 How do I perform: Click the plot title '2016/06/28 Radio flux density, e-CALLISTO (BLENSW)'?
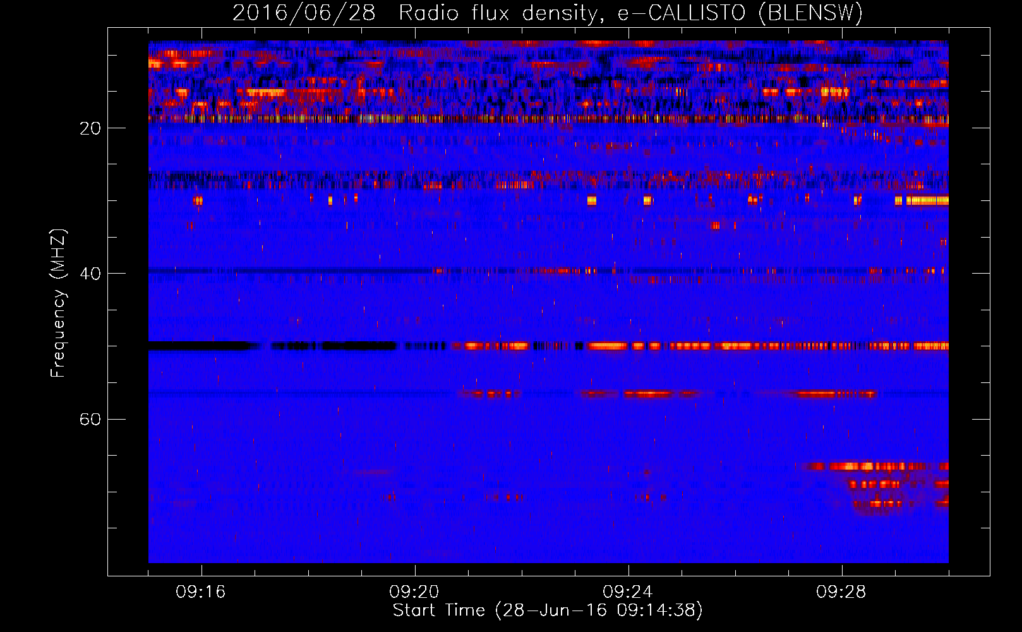[x=548, y=13]
